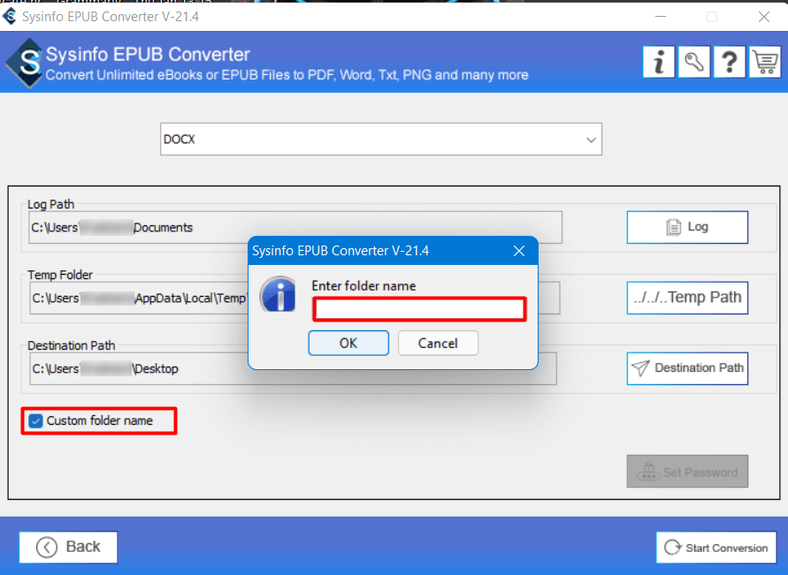Image resolution: width=788 pixels, height=575 pixels.
Task: Click OK in folder name dialog
Action: click(x=348, y=344)
